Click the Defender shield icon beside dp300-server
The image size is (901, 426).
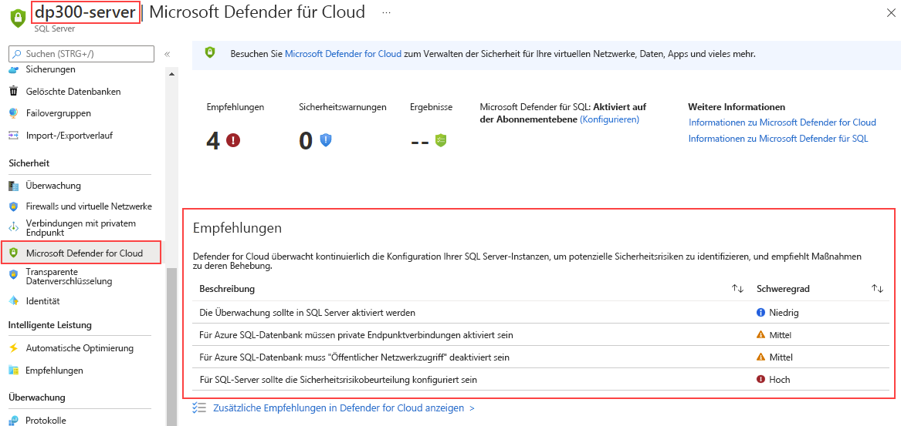pos(17,17)
